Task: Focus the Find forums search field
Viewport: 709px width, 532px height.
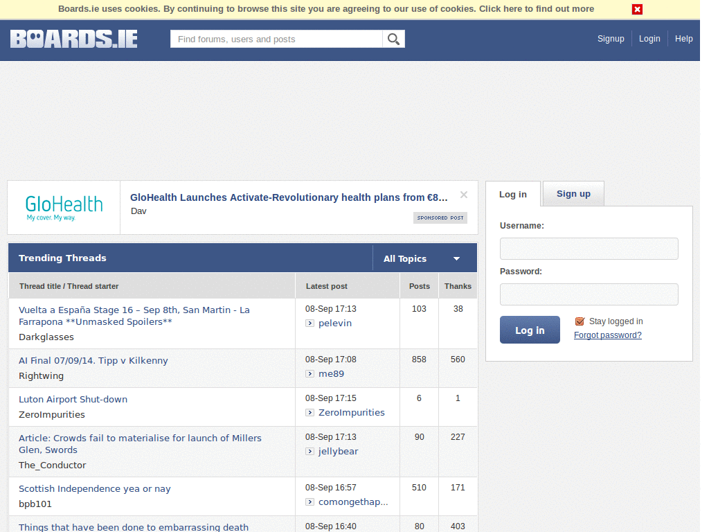Action: point(276,39)
